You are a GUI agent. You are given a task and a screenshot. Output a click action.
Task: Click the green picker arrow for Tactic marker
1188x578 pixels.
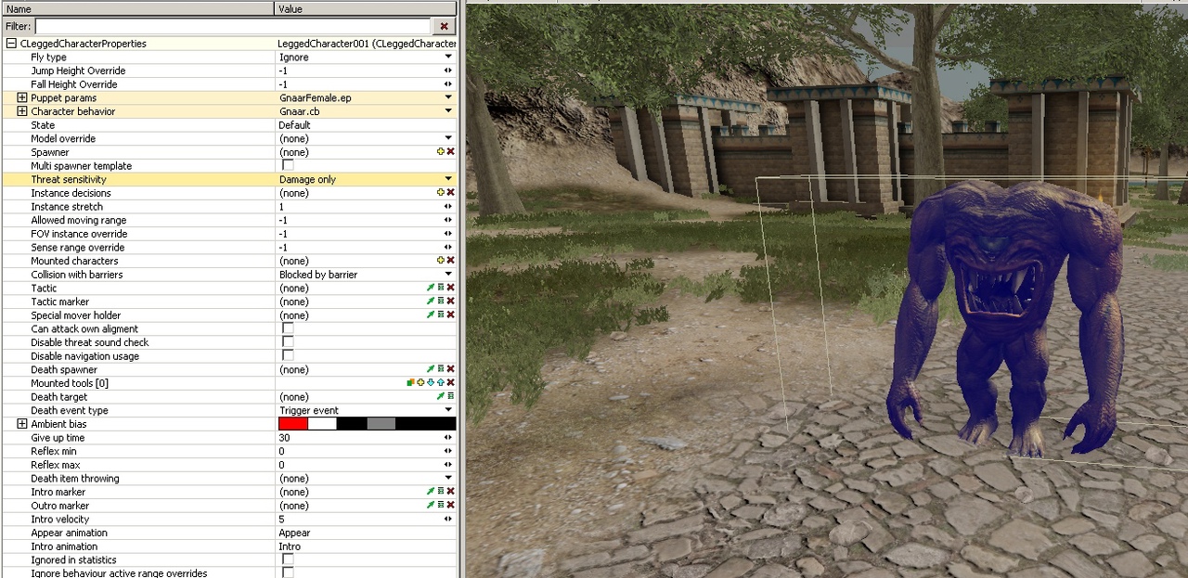[x=431, y=302]
